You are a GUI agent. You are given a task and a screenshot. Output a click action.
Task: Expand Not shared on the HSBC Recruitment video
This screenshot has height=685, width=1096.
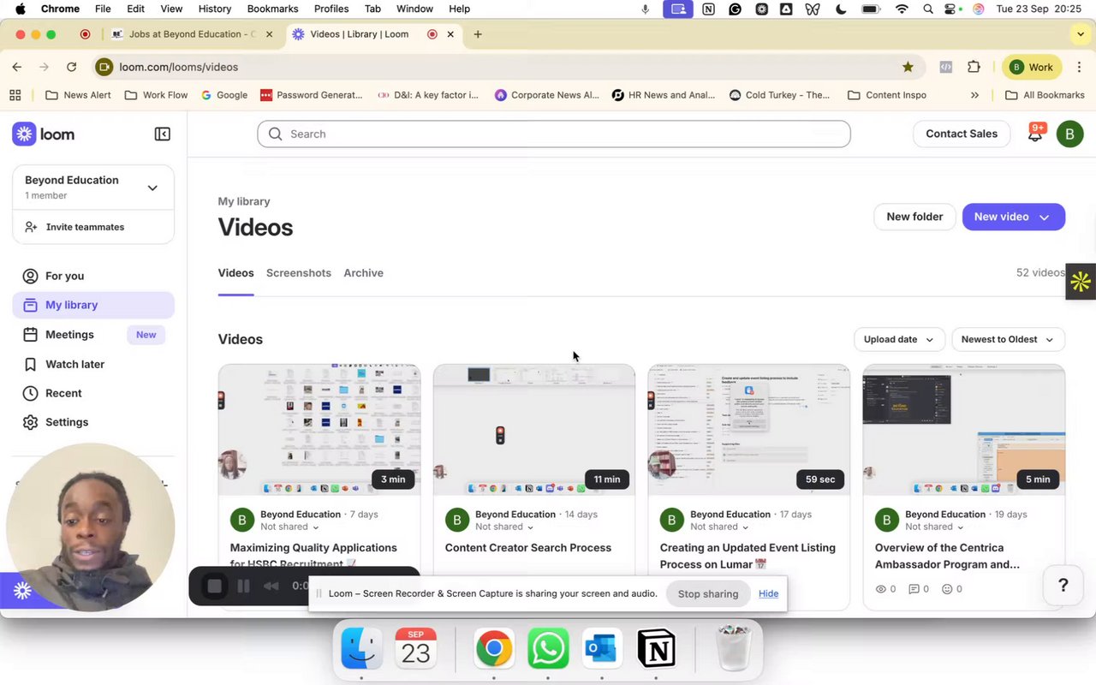point(289,527)
